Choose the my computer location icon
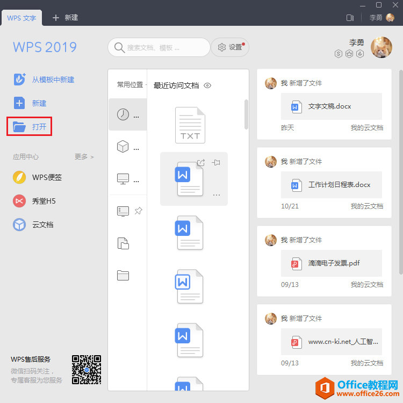403x403 pixels. (x=123, y=211)
